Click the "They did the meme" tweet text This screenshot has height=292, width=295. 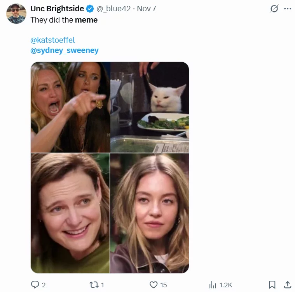click(64, 20)
